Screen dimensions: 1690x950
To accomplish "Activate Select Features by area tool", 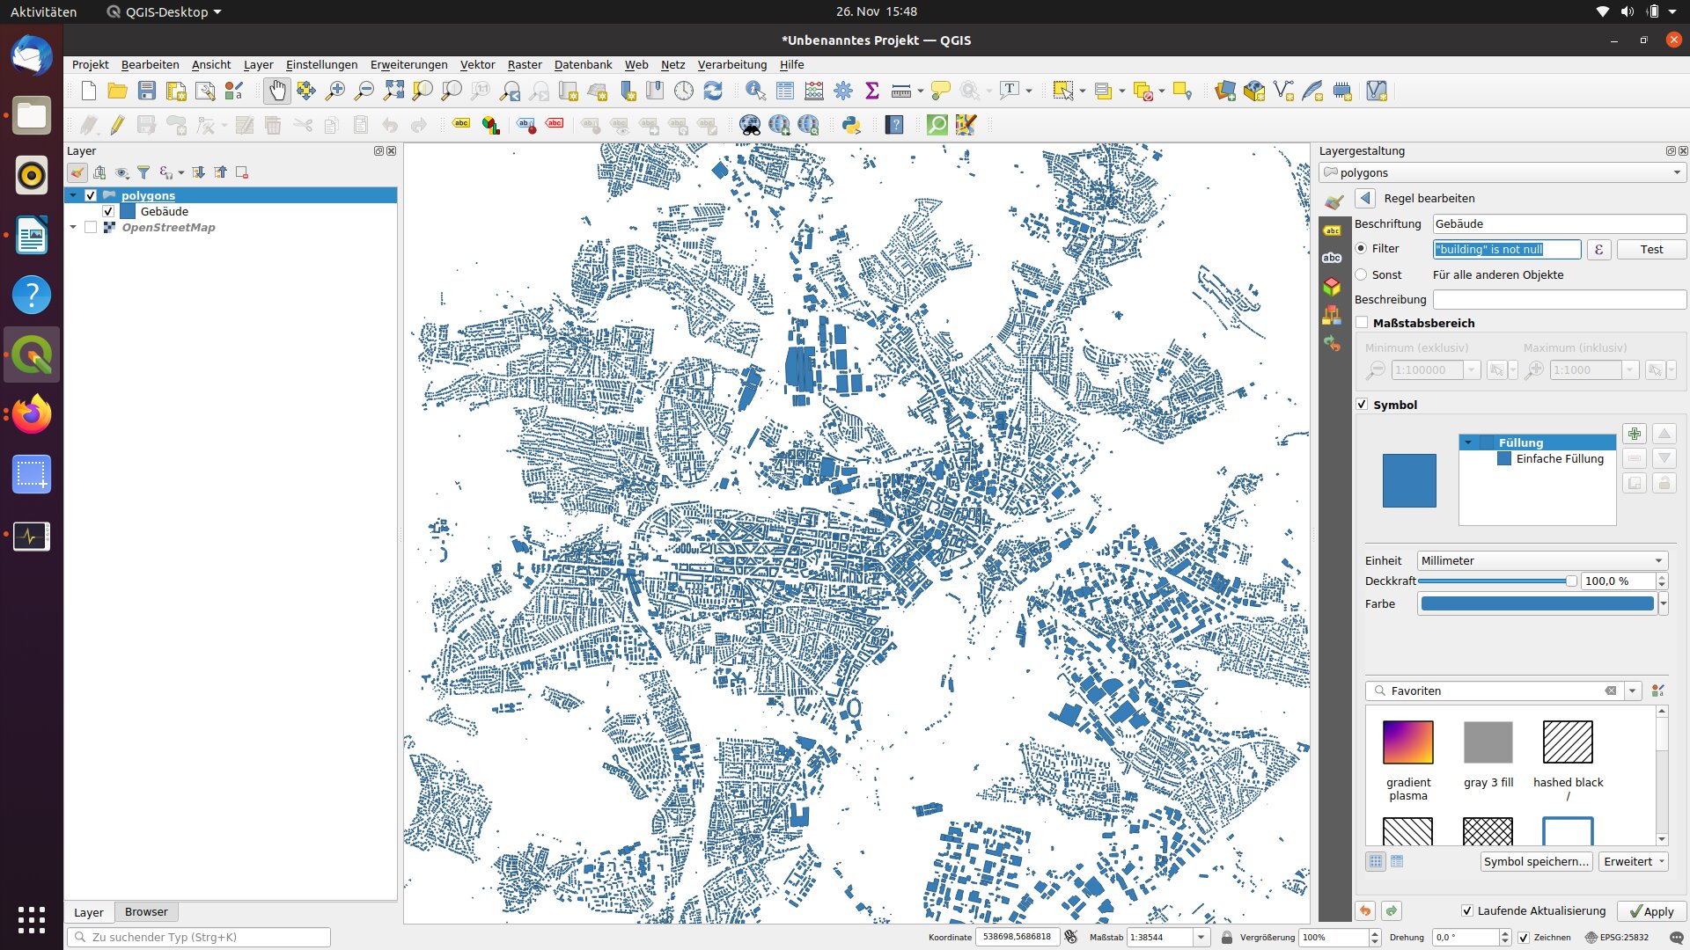I will (1063, 91).
